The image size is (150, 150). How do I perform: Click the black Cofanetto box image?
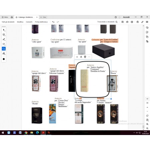(x=103, y=51)
